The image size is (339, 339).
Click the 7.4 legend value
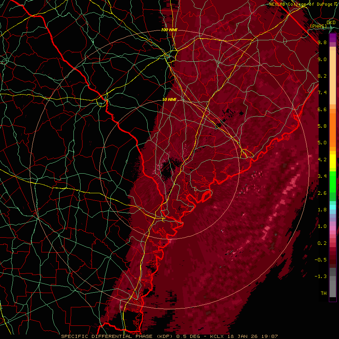click(x=322, y=93)
